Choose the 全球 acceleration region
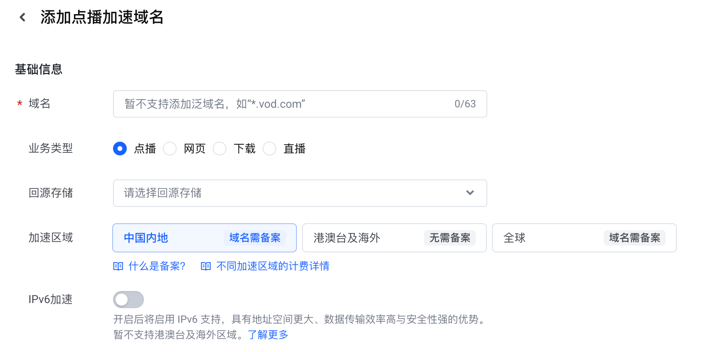The height and width of the screenshot is (352, 703). click(584, 238)
